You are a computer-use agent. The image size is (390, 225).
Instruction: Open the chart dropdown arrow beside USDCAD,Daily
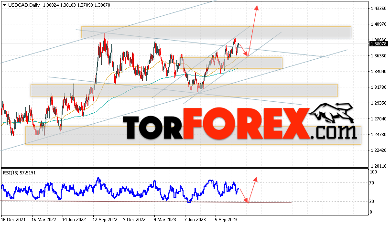(4, 5)
